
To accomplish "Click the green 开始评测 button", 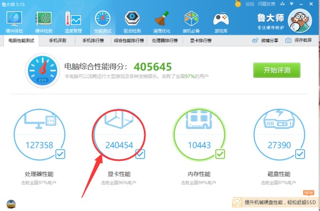I will 277,70.
